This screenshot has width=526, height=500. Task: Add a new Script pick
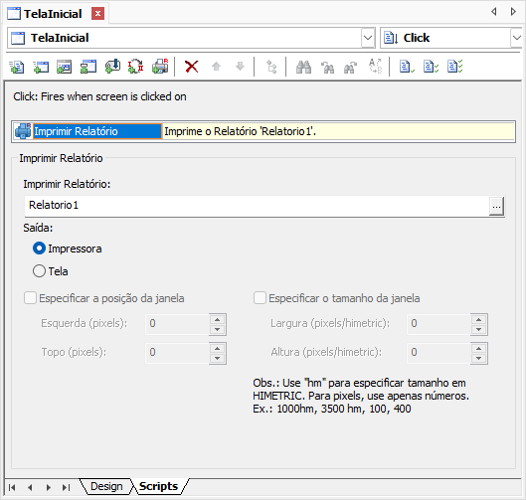tap(17, 67)
